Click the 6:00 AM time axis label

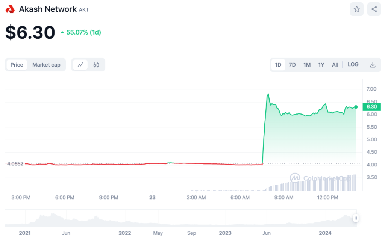pos(240,198)
